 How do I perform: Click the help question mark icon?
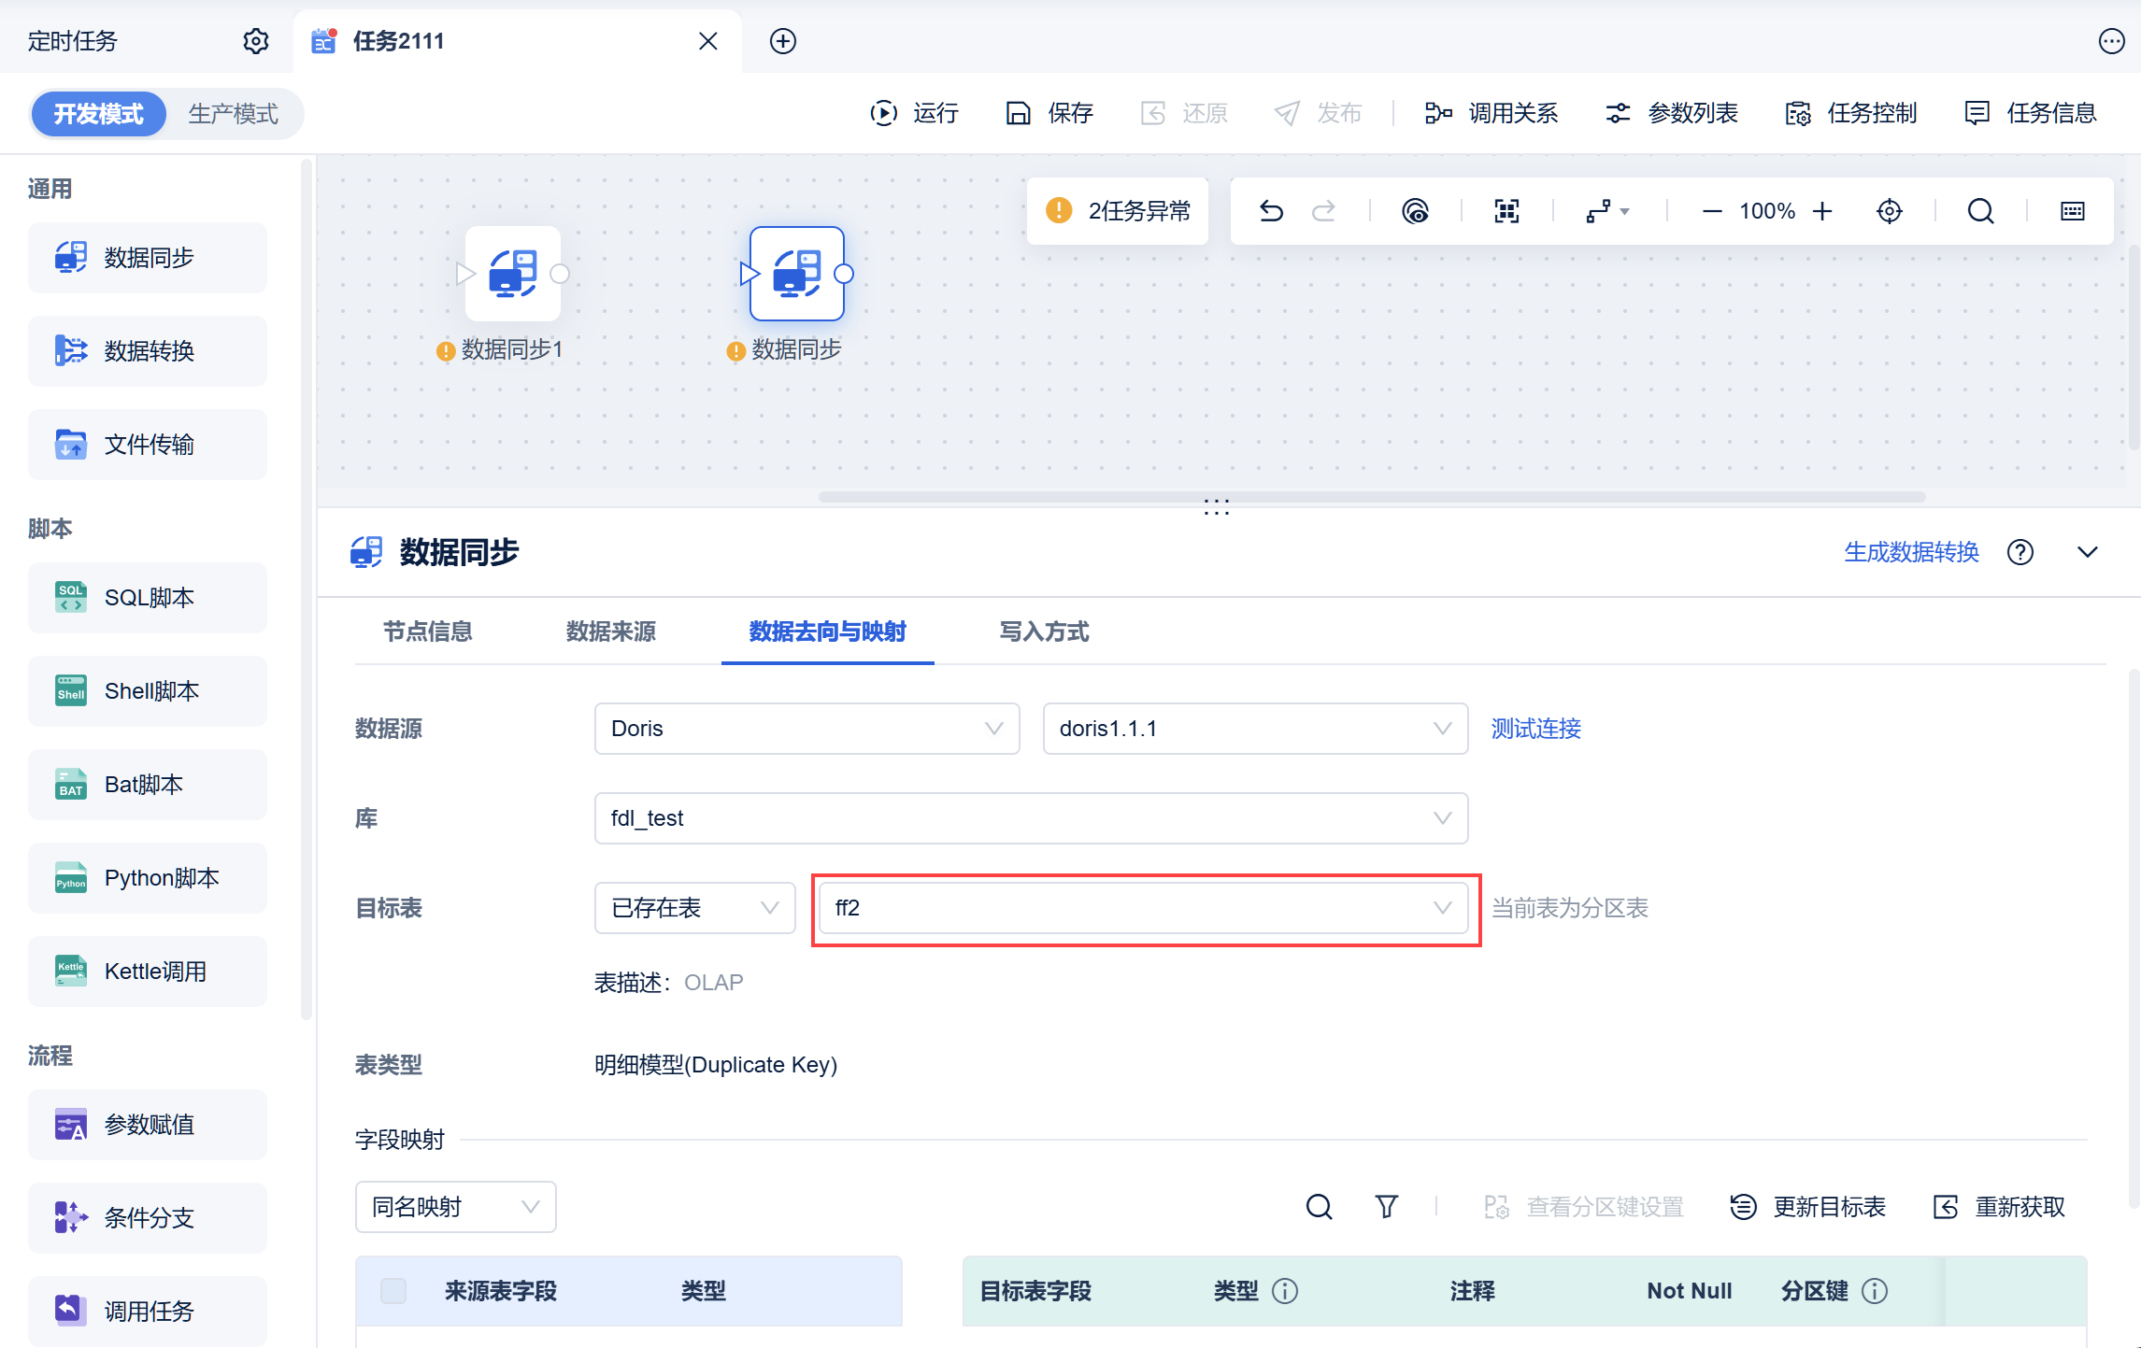(x=2020, y=552)
